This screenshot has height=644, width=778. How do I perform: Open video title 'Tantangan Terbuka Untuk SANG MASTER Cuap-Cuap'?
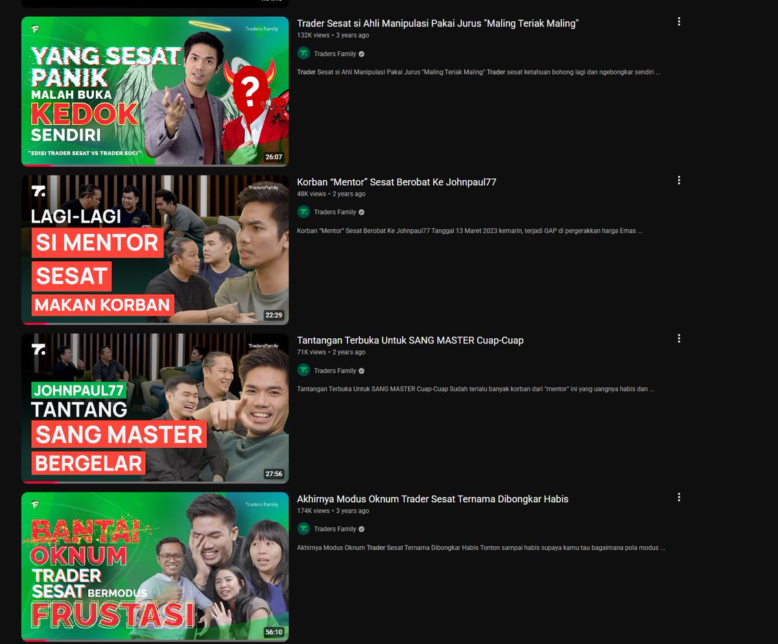[410, 340]
